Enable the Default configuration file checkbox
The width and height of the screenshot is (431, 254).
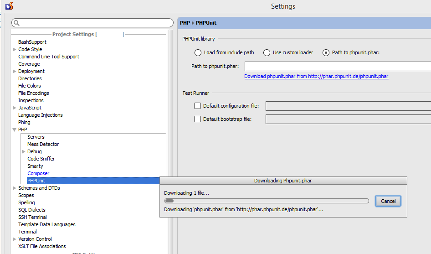tap(197, 106)
